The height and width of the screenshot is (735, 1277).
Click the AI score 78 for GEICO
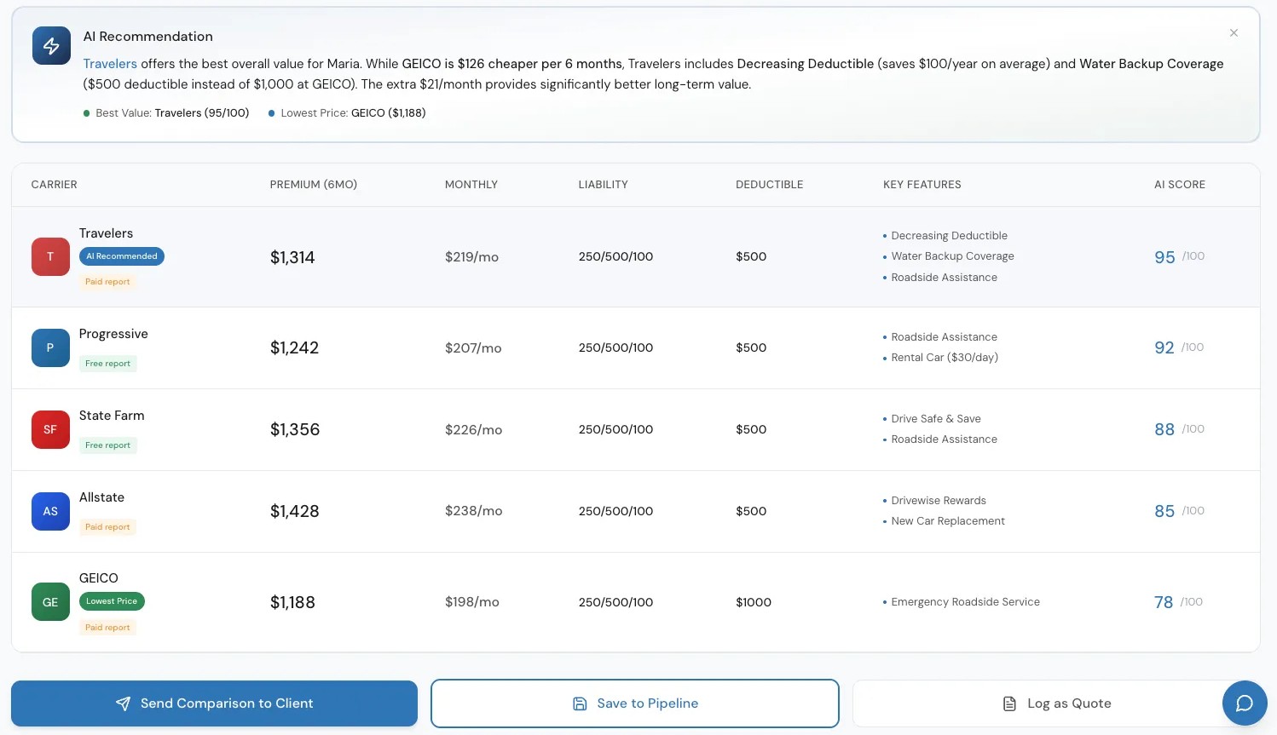1164,602
